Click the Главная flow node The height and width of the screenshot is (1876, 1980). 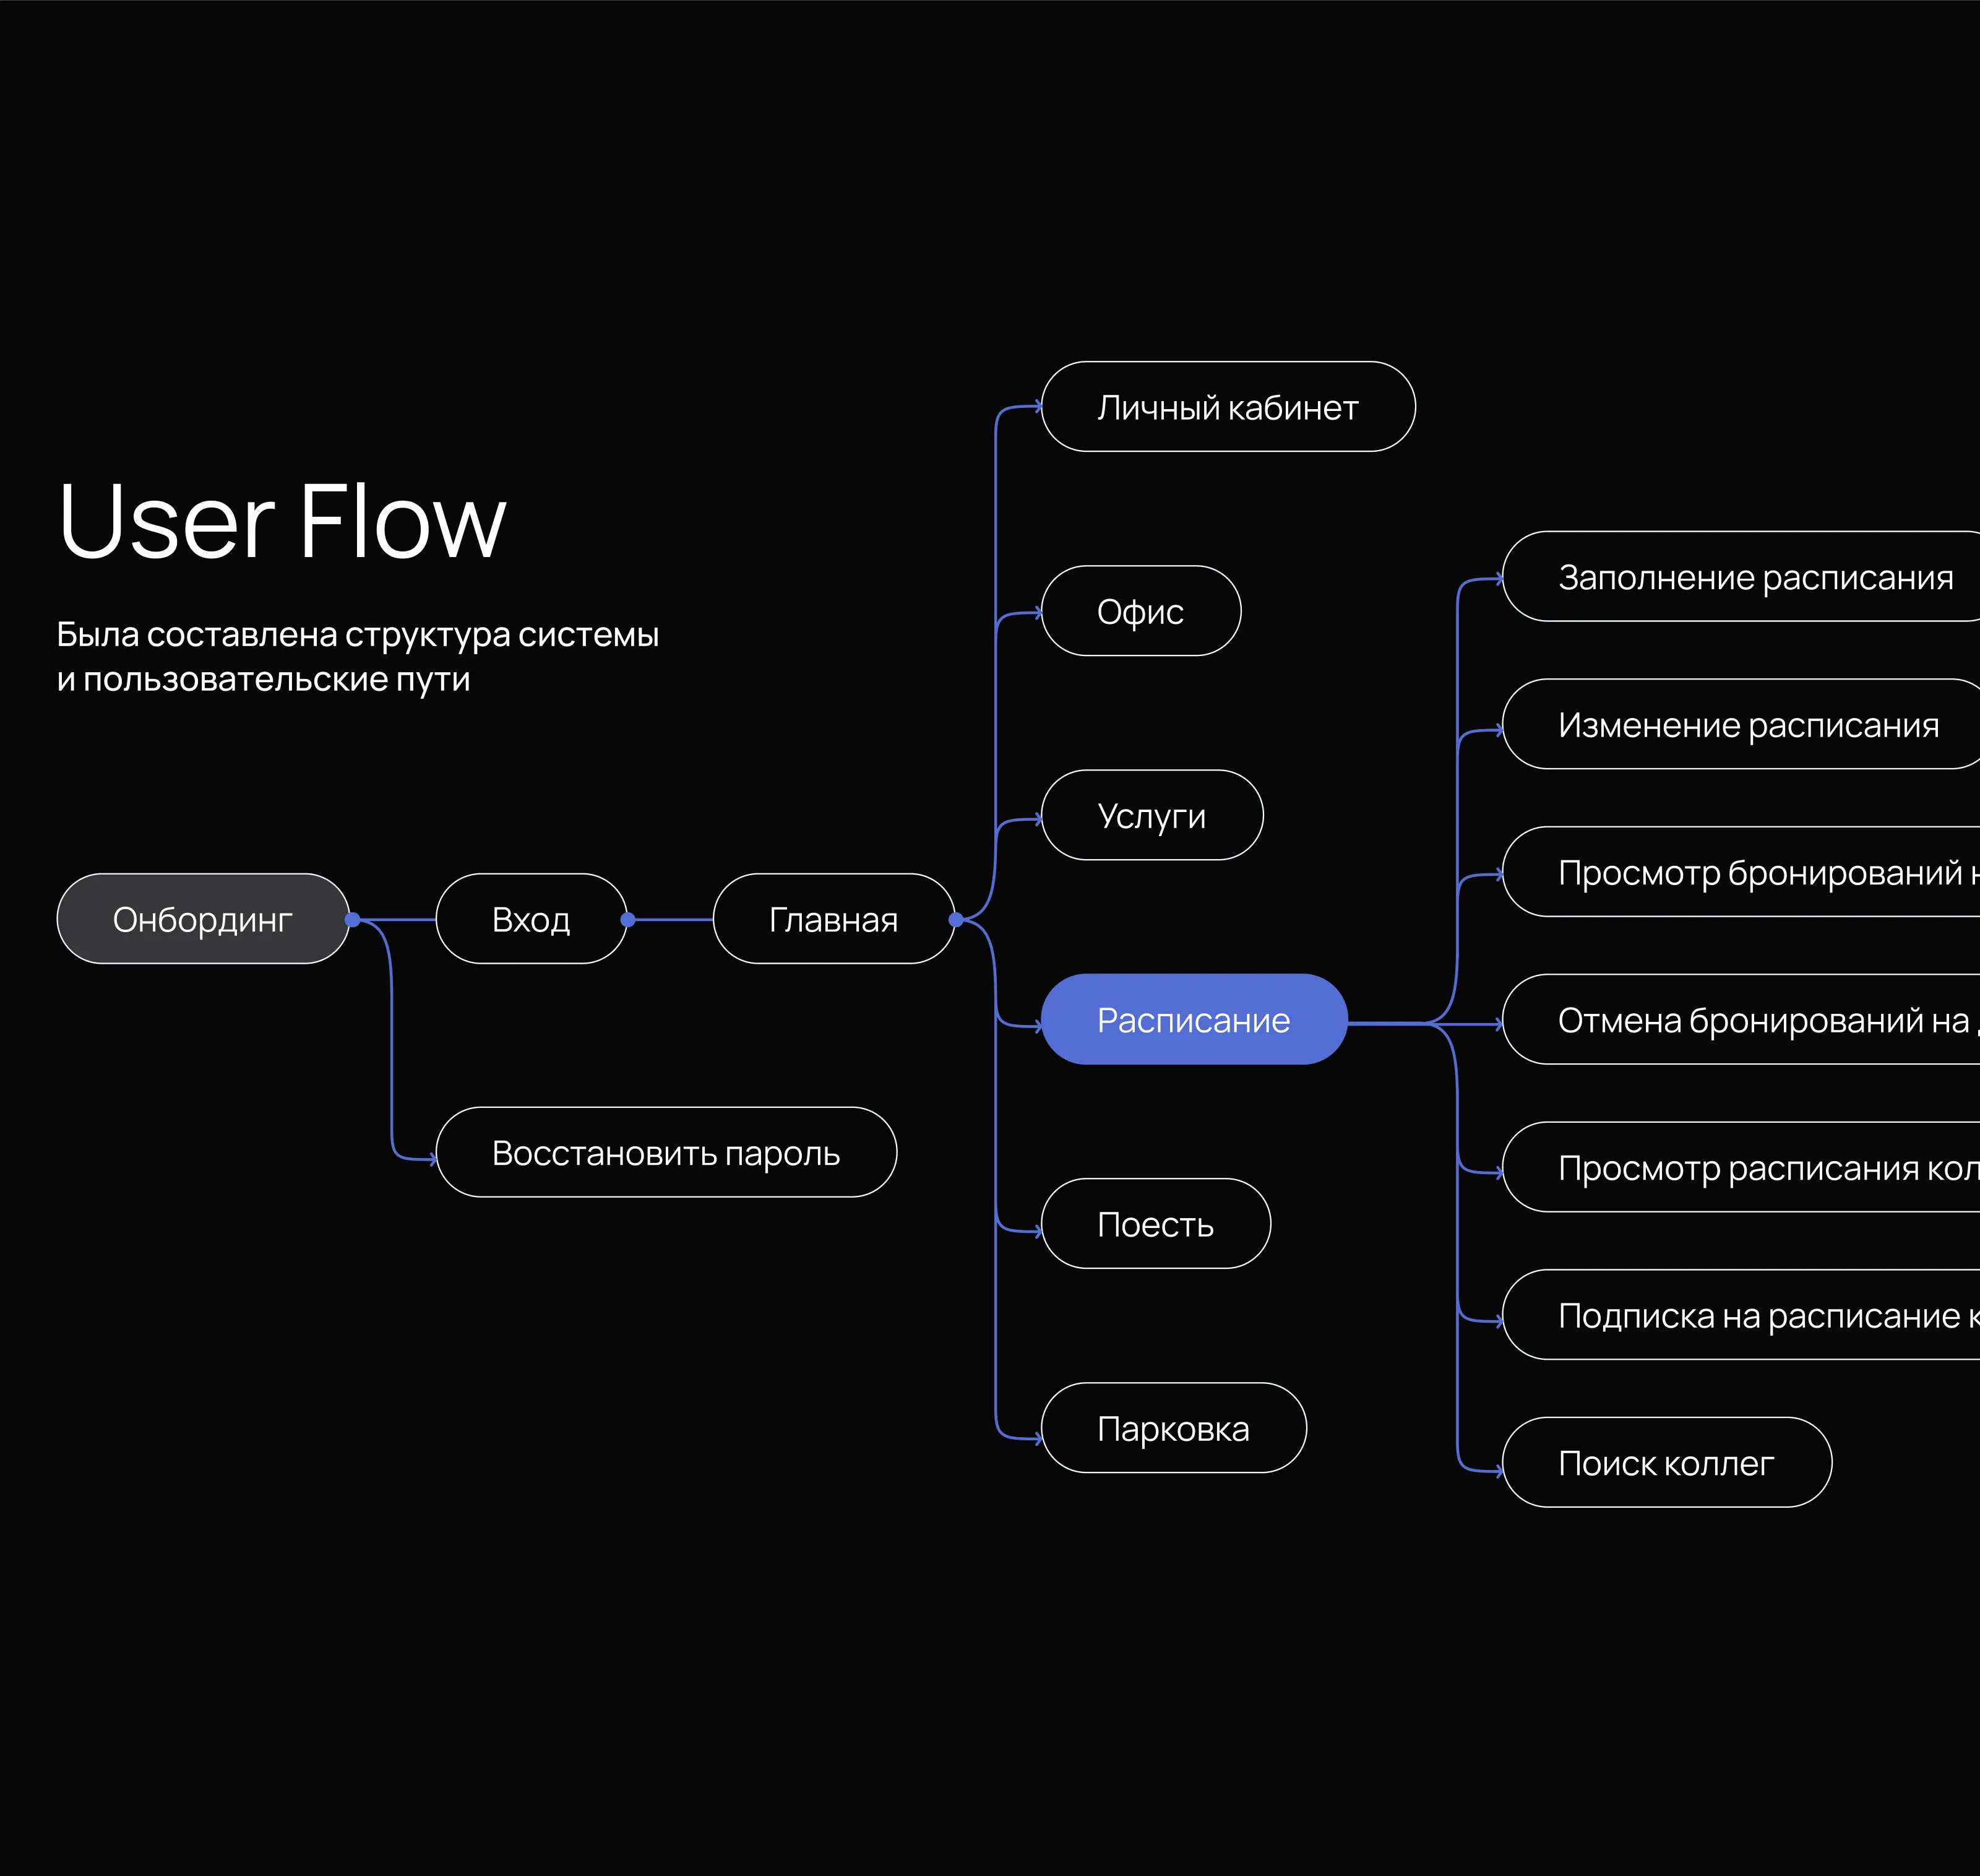833,919
